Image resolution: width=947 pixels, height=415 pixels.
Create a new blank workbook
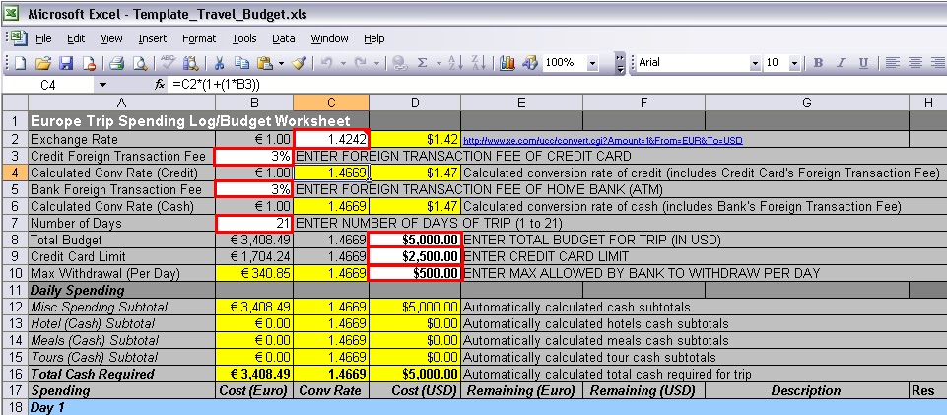pos(21,63)
